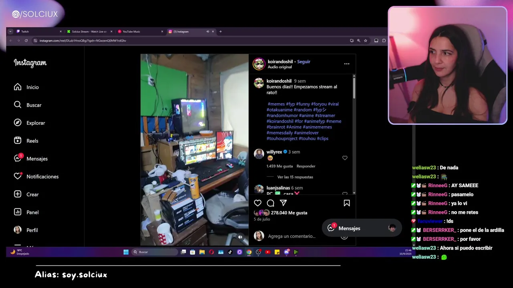513x288 pixels.
Task: Open Opera from taskbar
Action: (211, 252)
